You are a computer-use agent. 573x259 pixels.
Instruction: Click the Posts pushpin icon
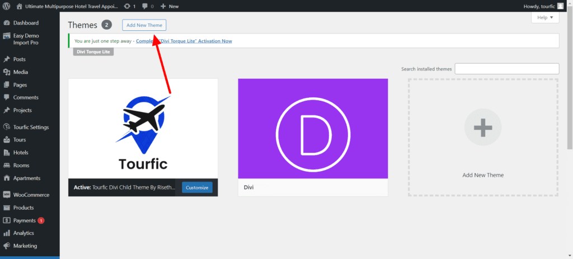pyautogui.click(x=6, y=59)
